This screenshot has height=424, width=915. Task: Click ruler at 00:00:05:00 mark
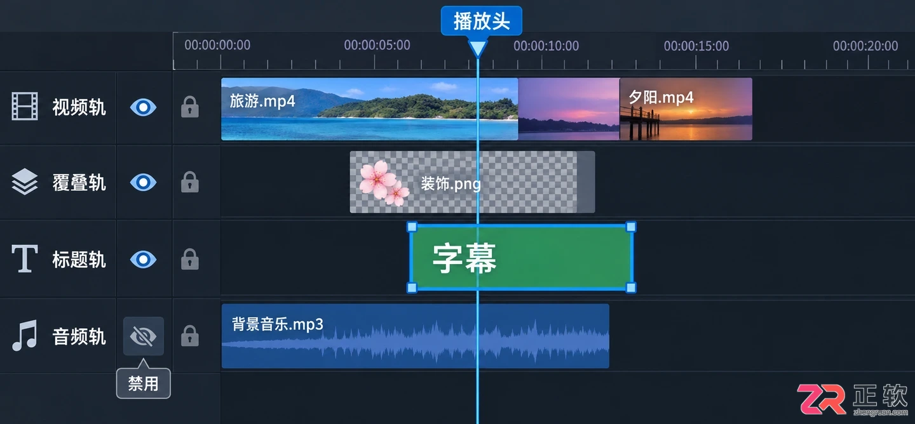pos(377,46)
